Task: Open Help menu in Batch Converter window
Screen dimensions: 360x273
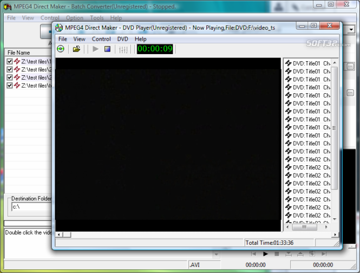Action: 116,18
